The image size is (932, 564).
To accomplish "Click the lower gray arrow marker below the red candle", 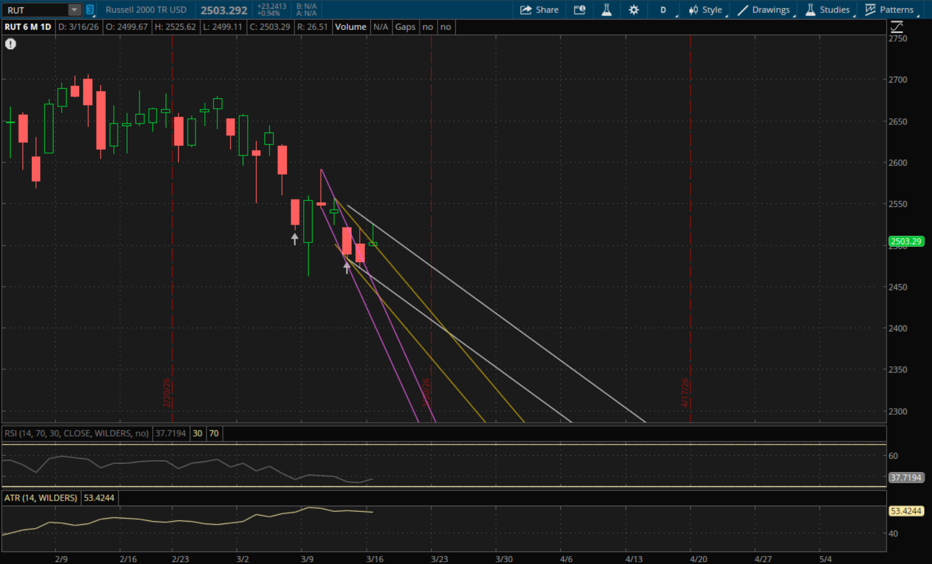I will (x=347, y=268).
